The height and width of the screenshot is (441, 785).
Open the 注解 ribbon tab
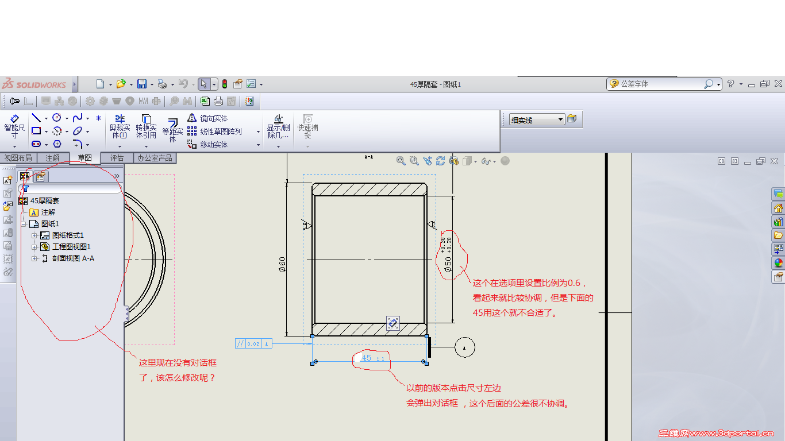tap(53, 158)
